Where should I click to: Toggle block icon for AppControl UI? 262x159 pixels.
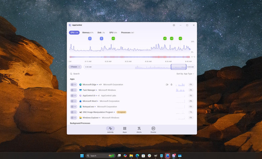click(72, 95)
